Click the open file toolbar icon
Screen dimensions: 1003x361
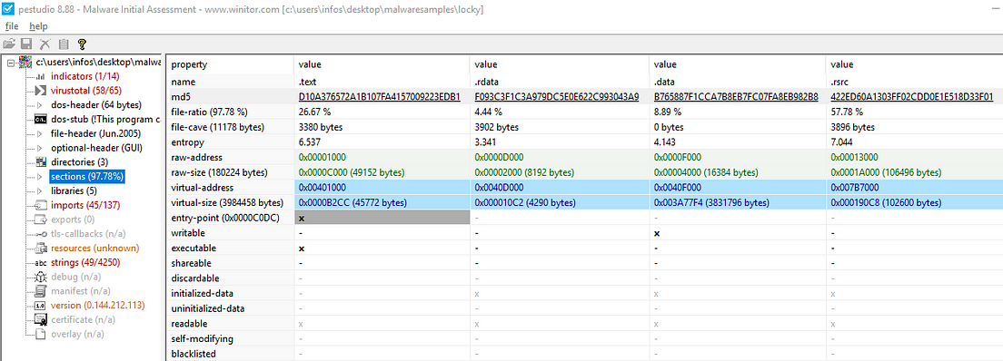tap(9, 44)
